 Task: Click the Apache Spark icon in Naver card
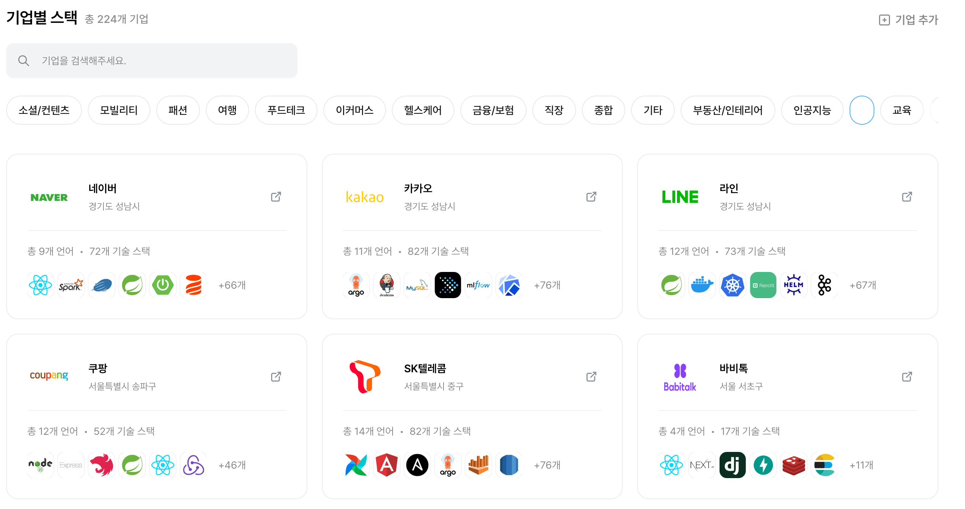[71, 285]
